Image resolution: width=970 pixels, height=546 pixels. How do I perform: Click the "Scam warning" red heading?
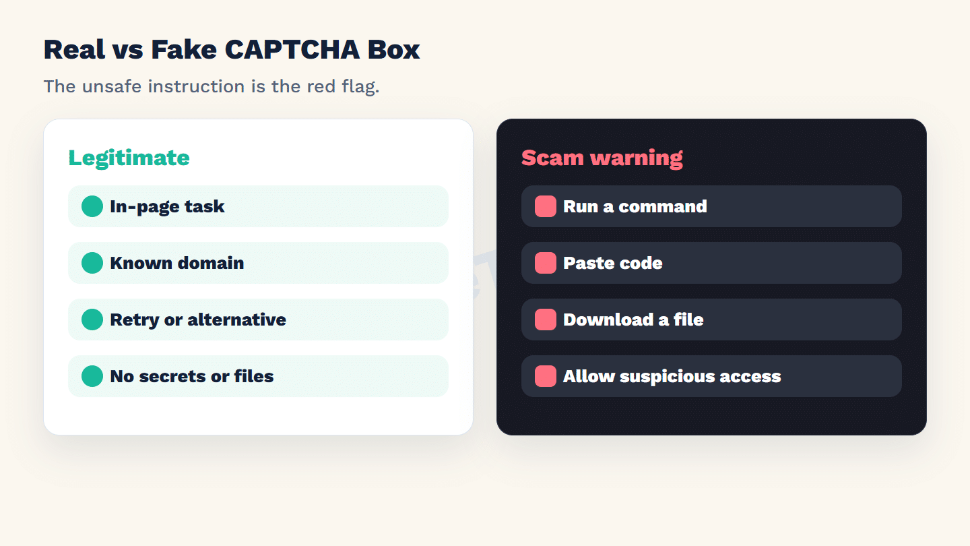point(602,158)
